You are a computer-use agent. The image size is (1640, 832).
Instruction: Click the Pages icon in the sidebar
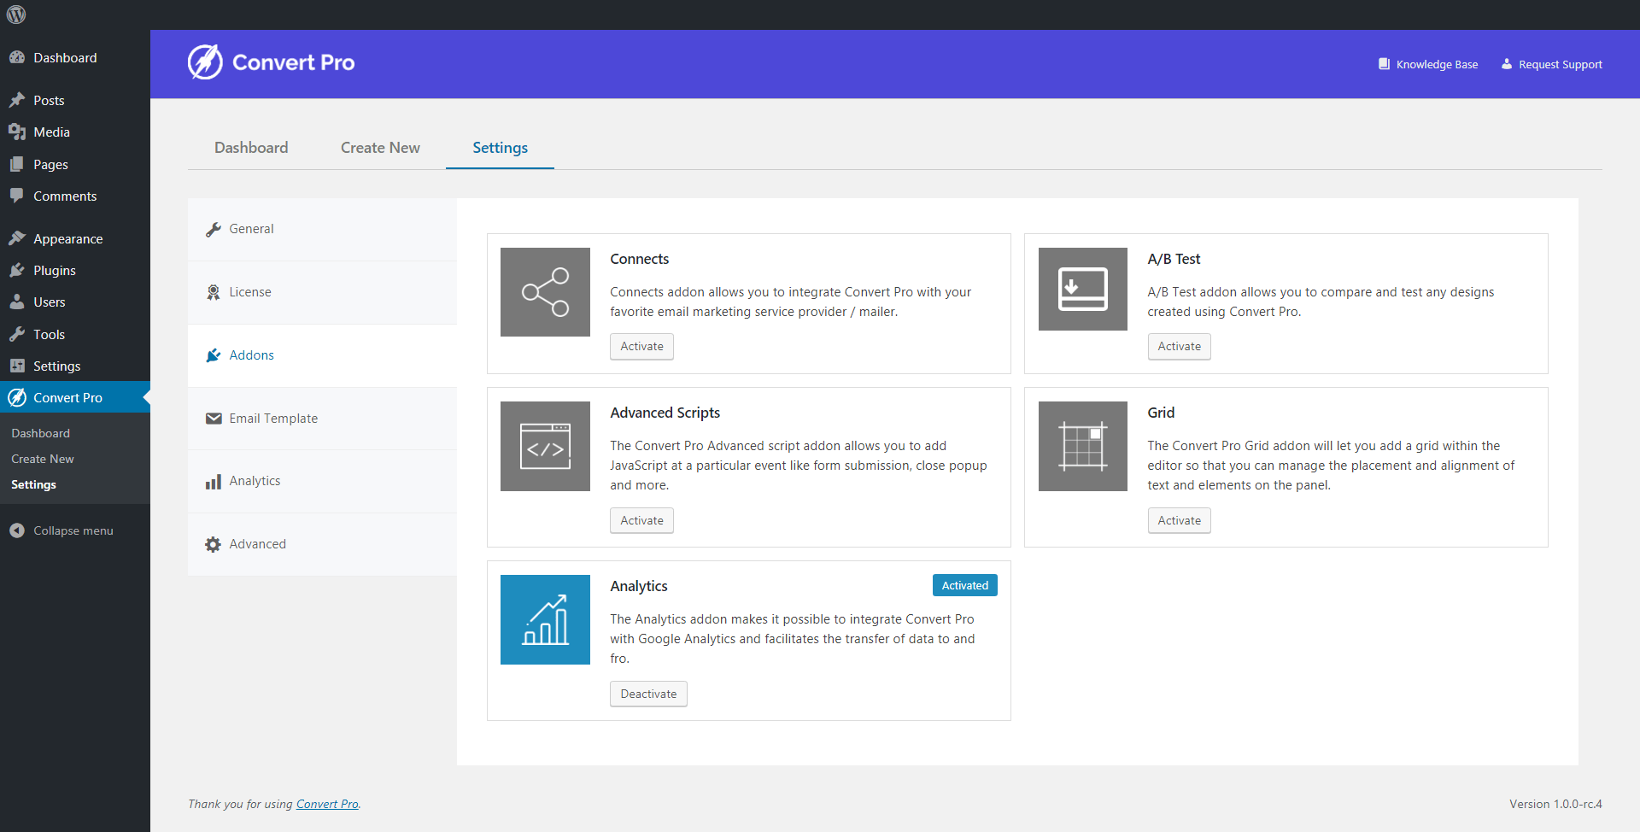click(x=17, y=164)
